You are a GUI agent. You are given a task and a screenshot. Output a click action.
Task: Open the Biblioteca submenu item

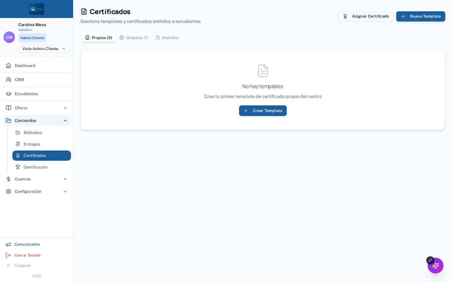point(42,133)
